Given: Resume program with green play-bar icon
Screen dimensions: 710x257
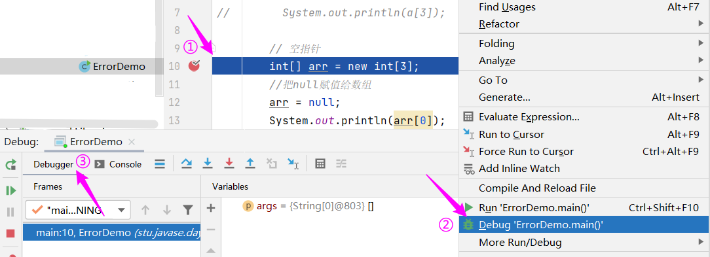Looking at the screenshot, I should (11, 190).
